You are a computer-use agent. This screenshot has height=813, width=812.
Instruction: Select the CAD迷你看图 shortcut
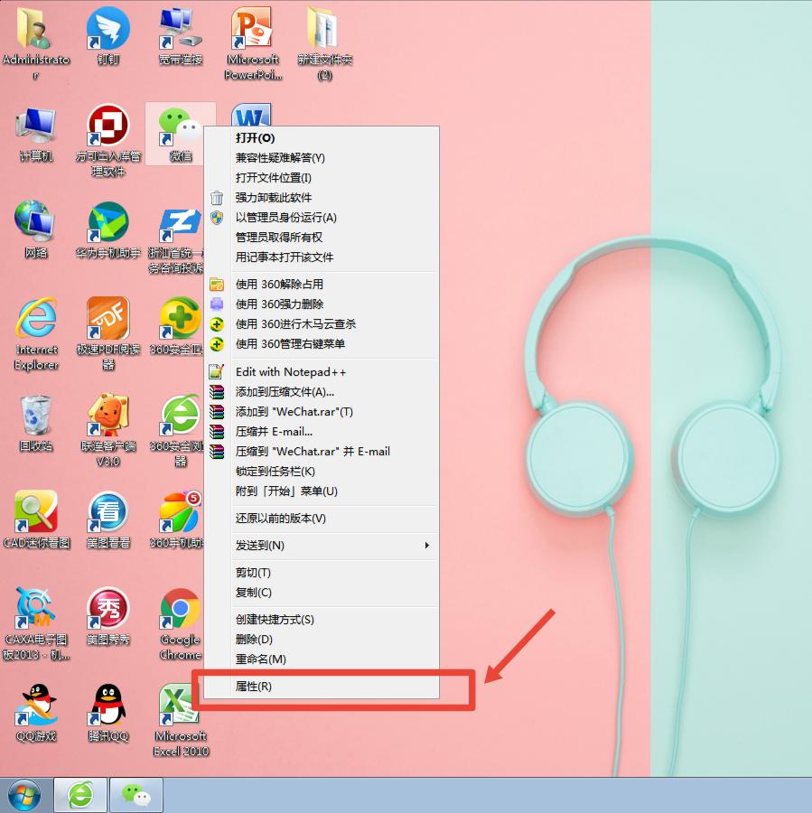click(x=35, y=519)
